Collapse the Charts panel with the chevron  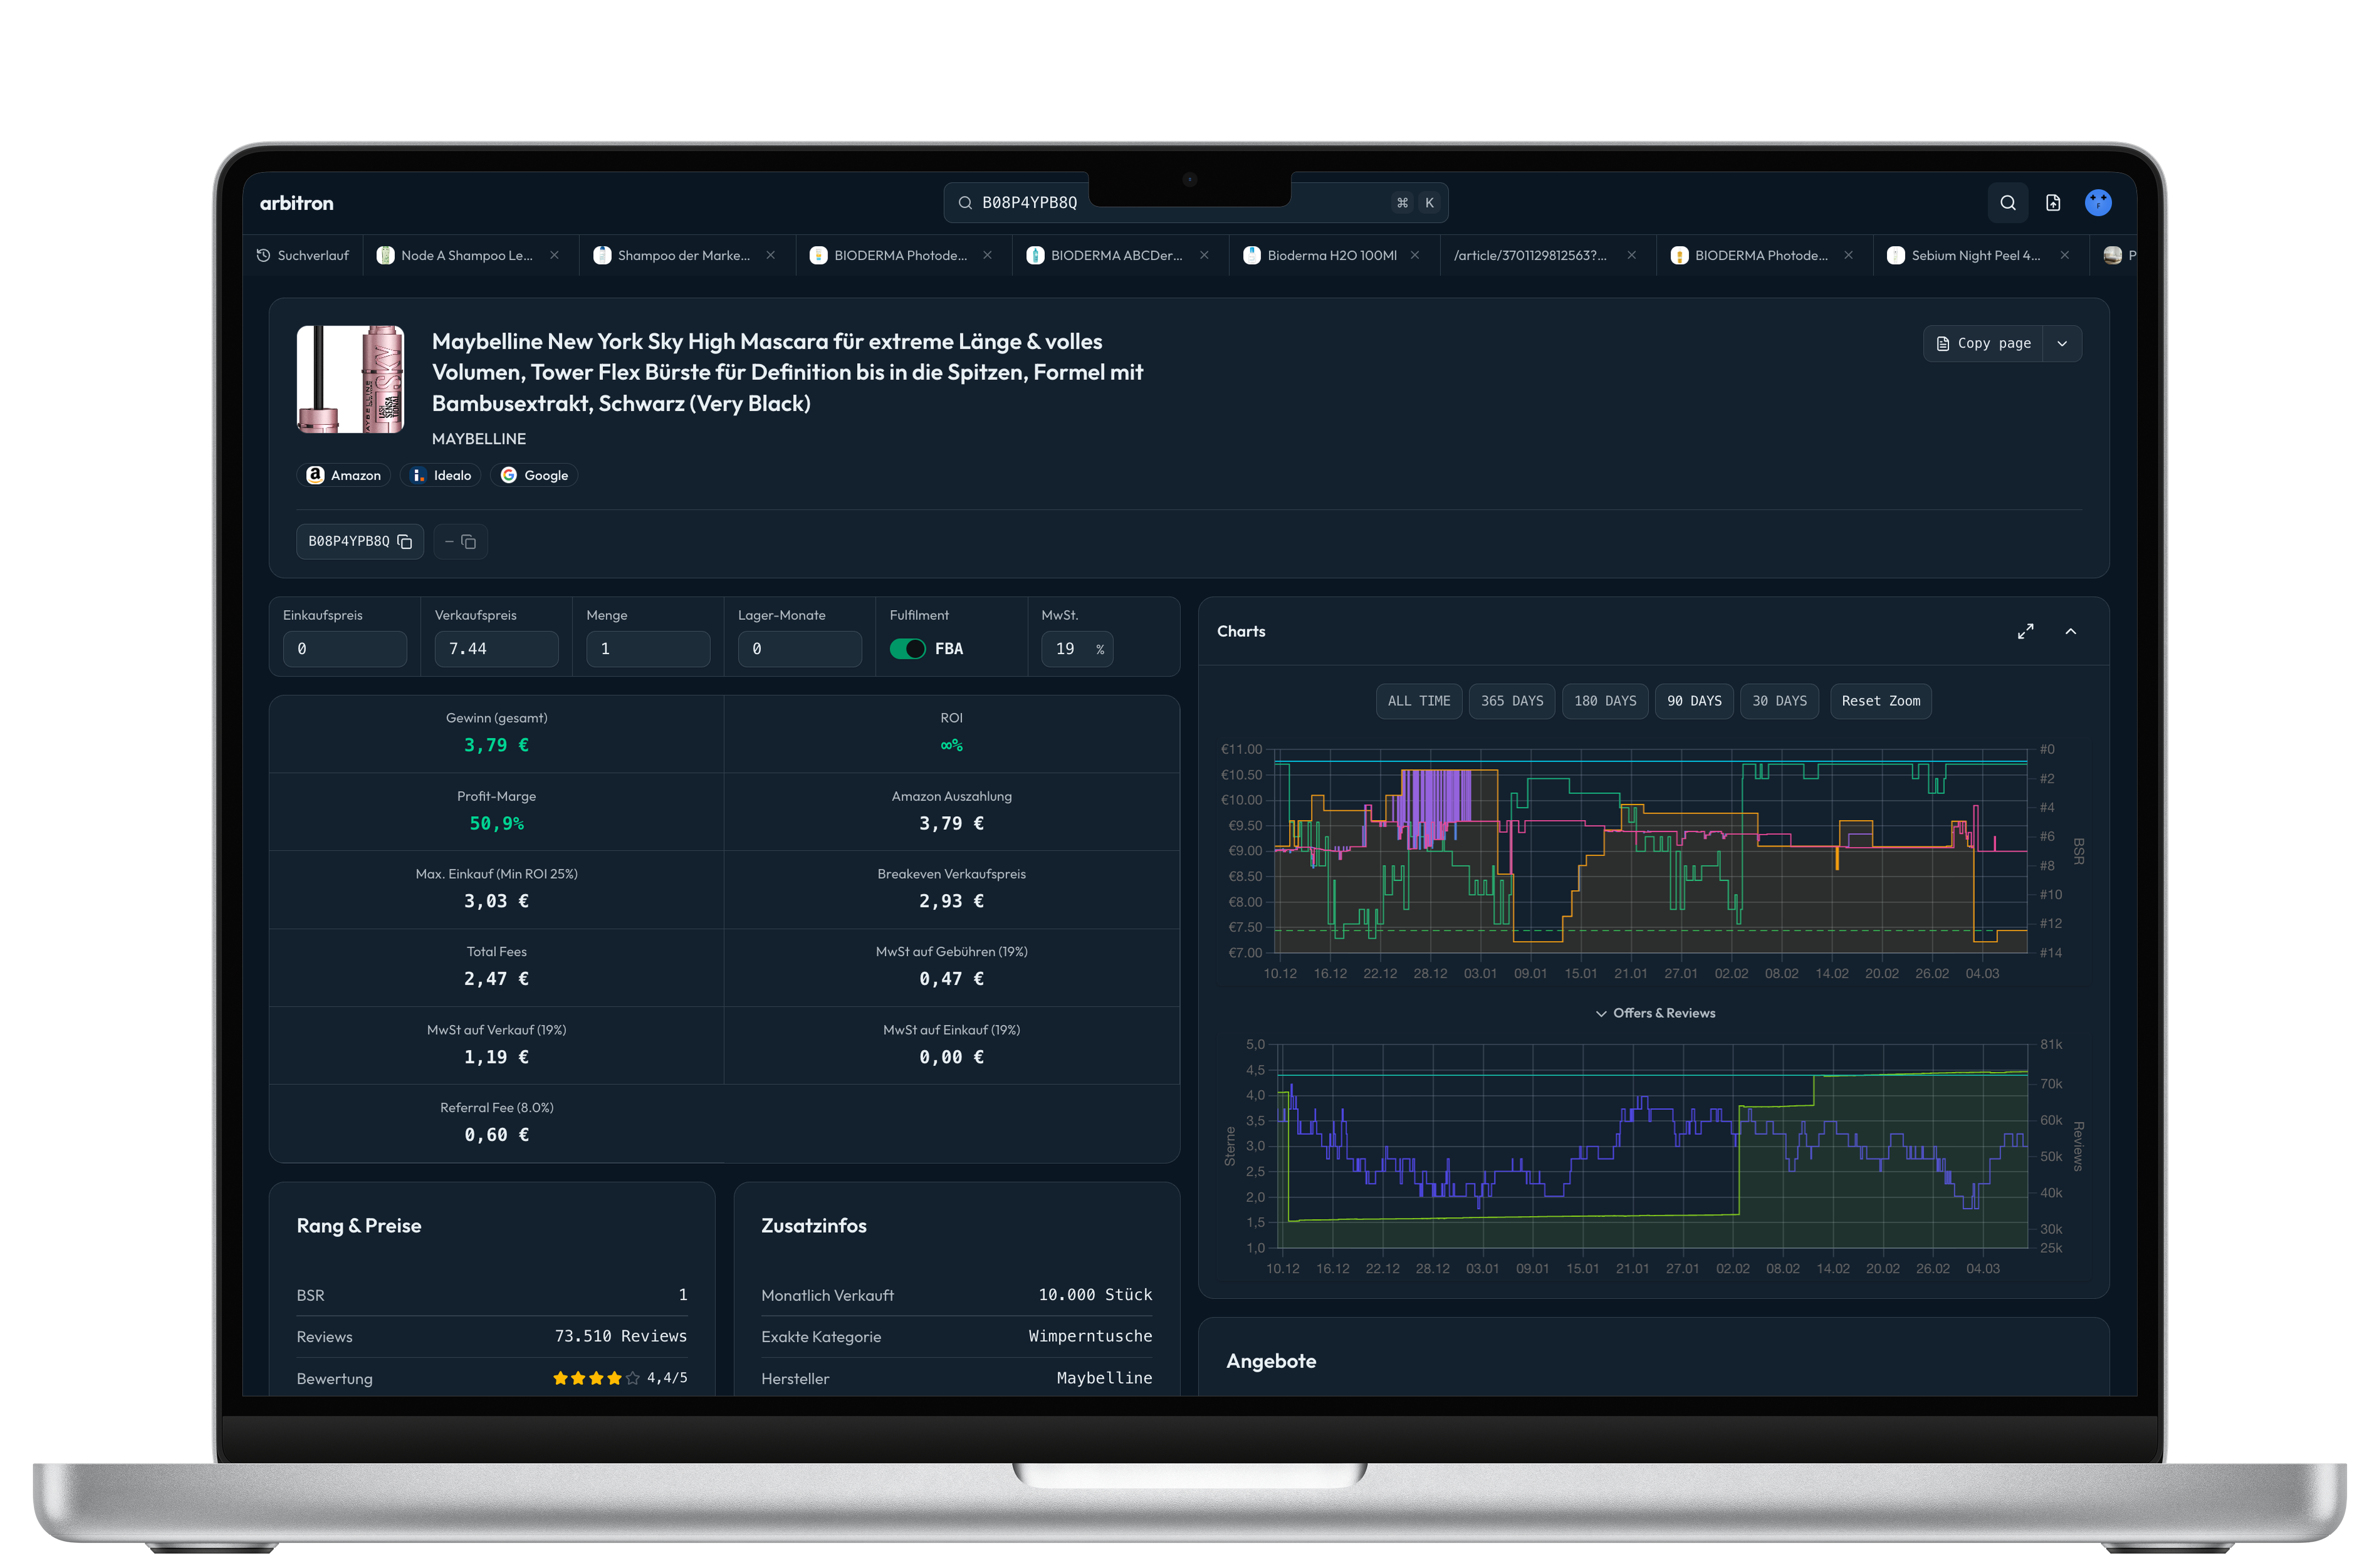2070,631
